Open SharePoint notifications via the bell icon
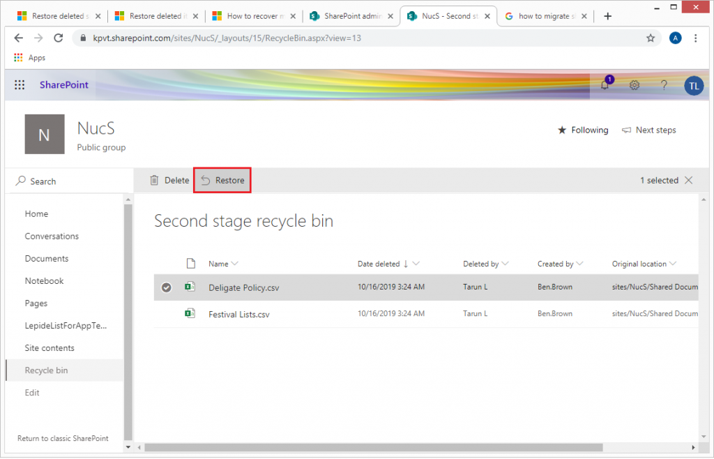Image resolution: width=714 pixels, height=459 pixels. [605, 85]
